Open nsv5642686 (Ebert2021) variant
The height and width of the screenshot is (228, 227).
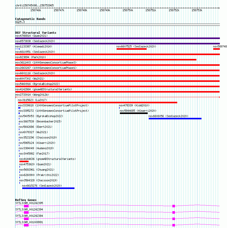35,127
